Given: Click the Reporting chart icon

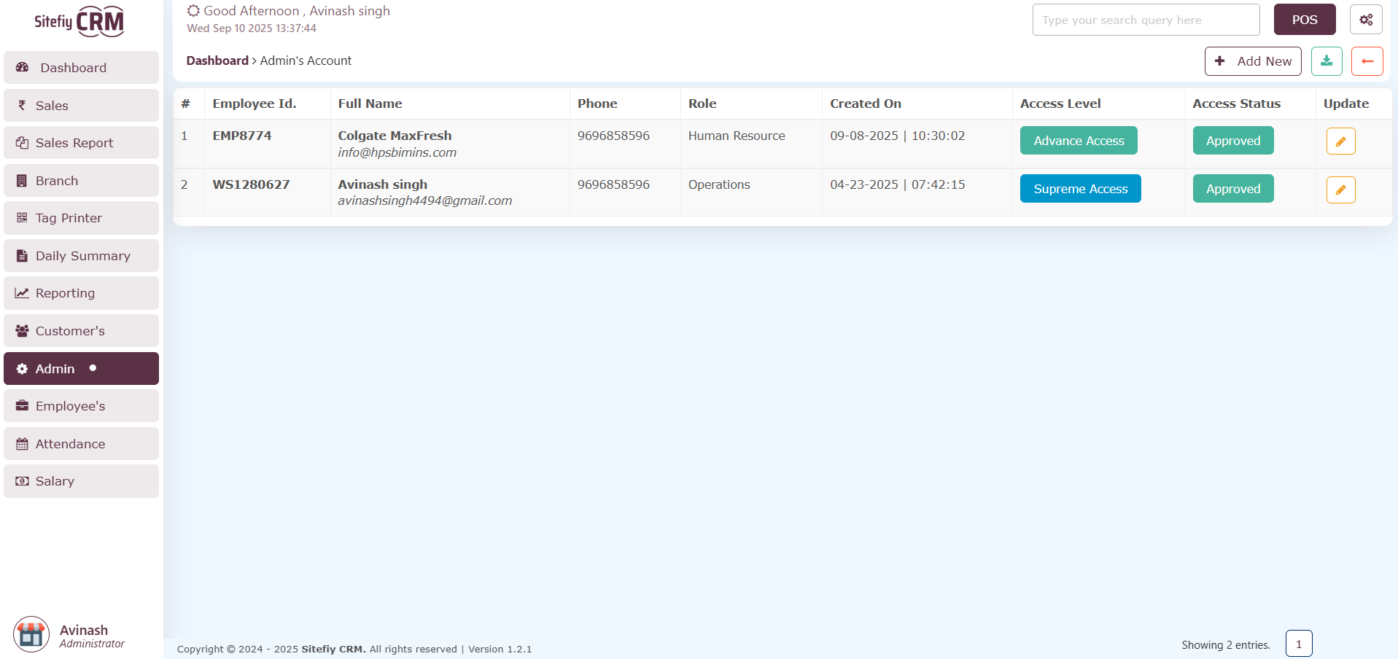Looking at the screenshot, I should 21,292.
